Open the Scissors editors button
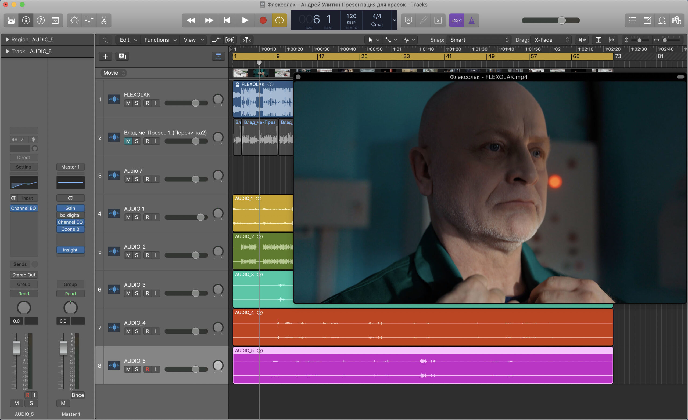This screenshot has width=688, height=420. click(x=103, y=20)
